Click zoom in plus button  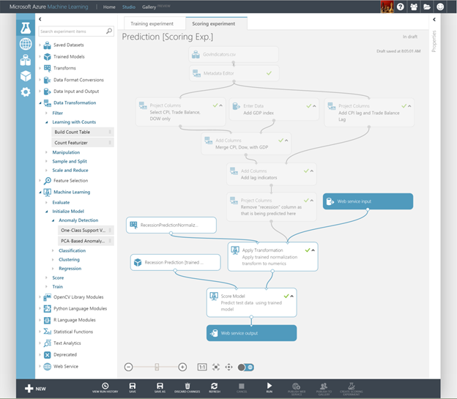click(x=182, y=367)
